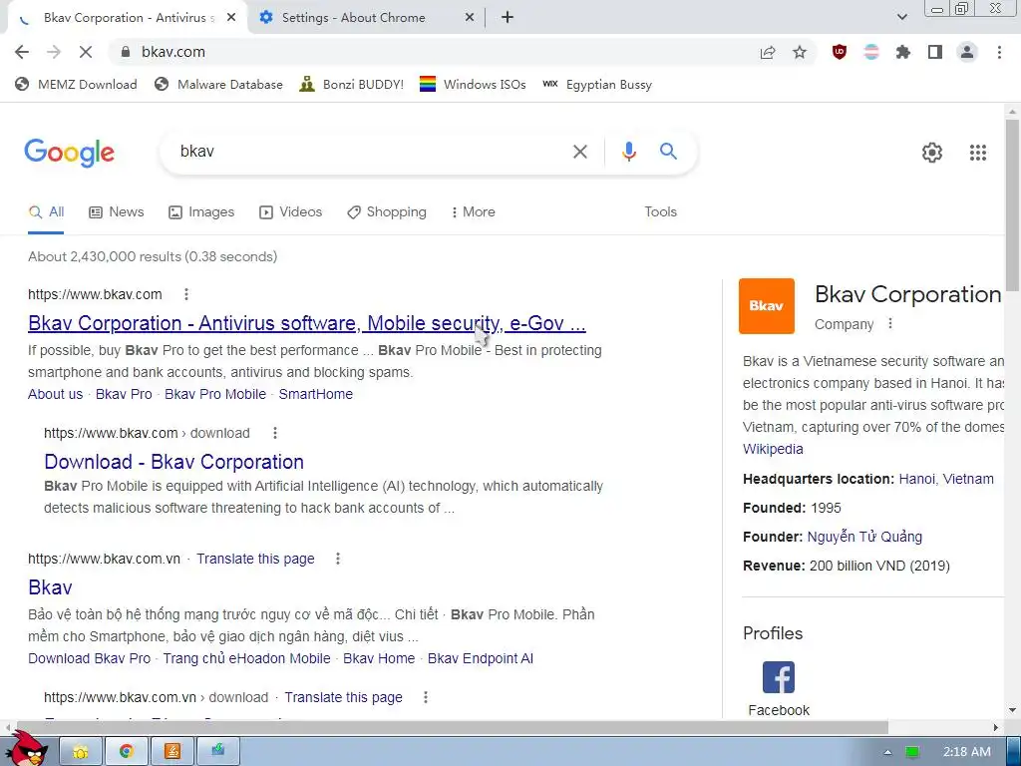Screen dimensions: 1021x766
Task: Open the file explorer taskbar icon
Action: [81, 751]
